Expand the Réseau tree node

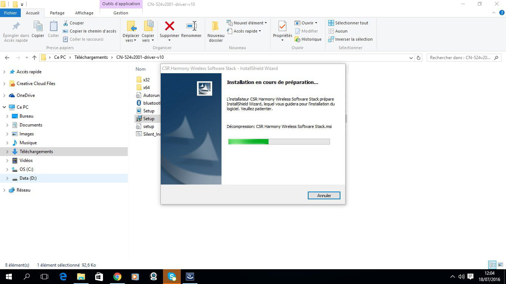click(x=4, y=190)
